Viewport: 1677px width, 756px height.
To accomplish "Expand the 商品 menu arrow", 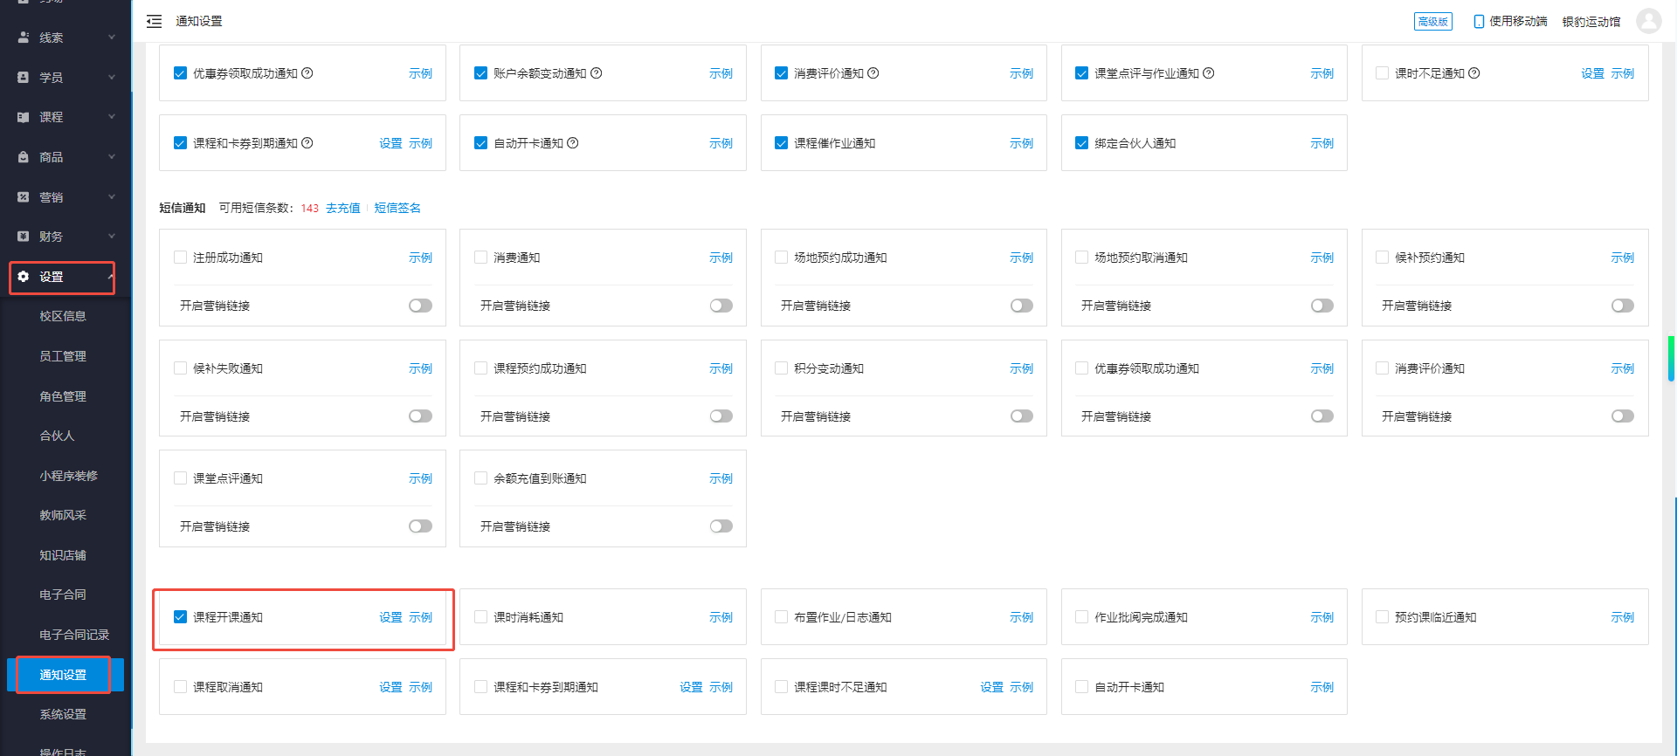I will 112,157.
